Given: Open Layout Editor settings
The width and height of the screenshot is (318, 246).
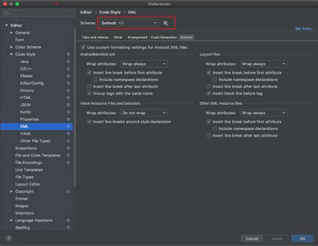Looking at the screenshot, I should coord(28,184).
